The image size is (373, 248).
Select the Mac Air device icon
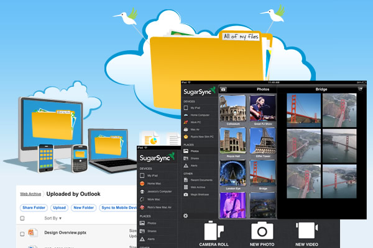186,130
